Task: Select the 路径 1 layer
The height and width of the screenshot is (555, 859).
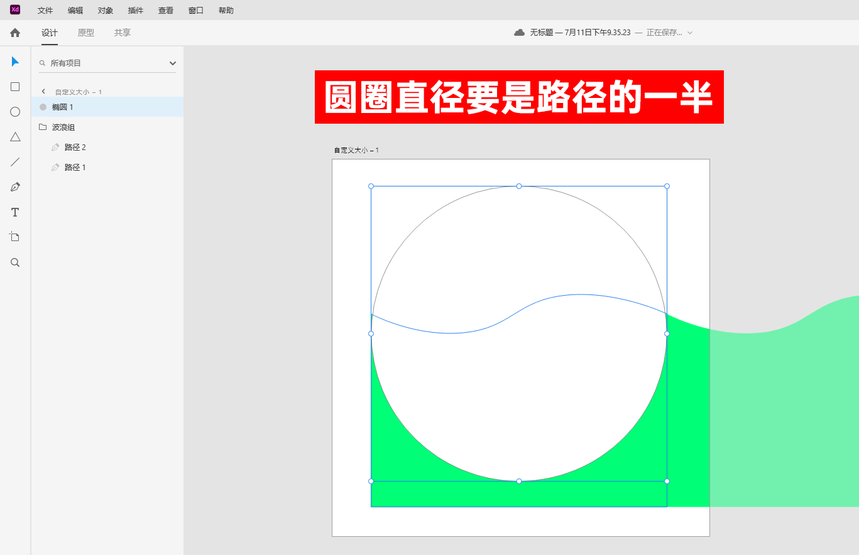Action: coord(107,167)
